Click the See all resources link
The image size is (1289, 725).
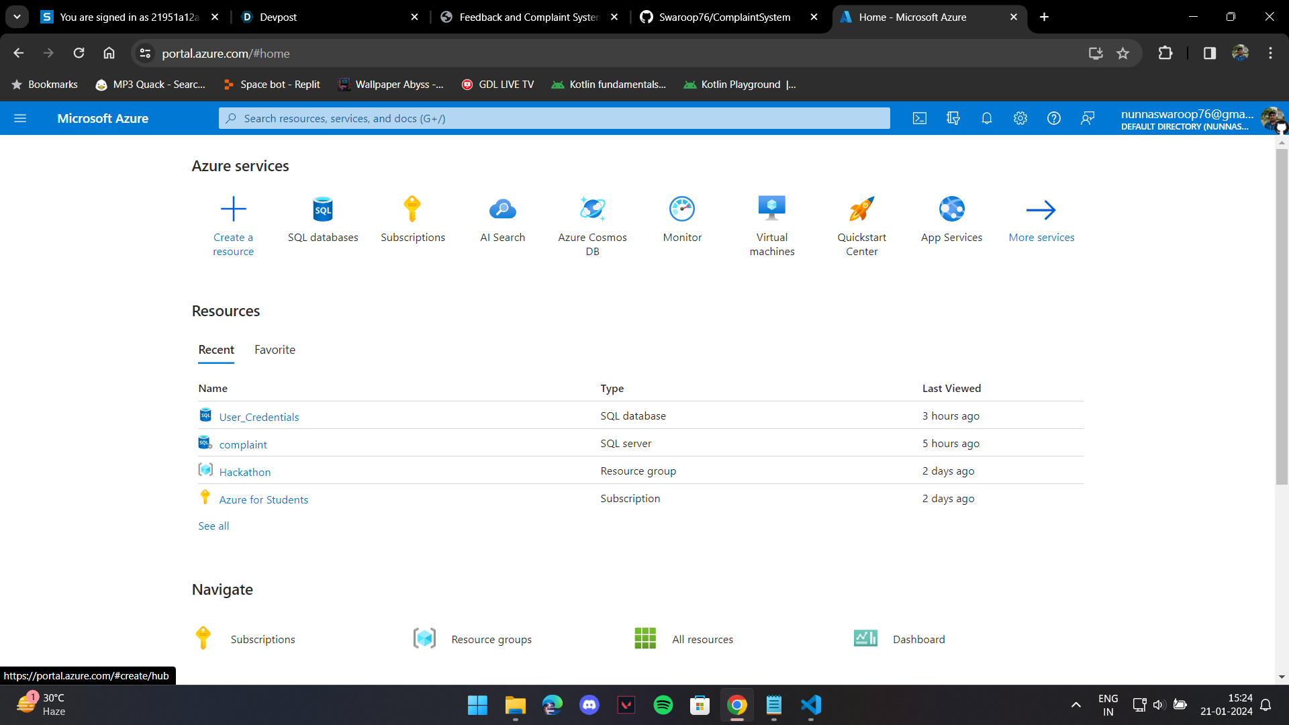213,526
